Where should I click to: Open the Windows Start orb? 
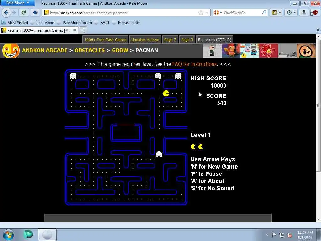(x=8, y=235)
